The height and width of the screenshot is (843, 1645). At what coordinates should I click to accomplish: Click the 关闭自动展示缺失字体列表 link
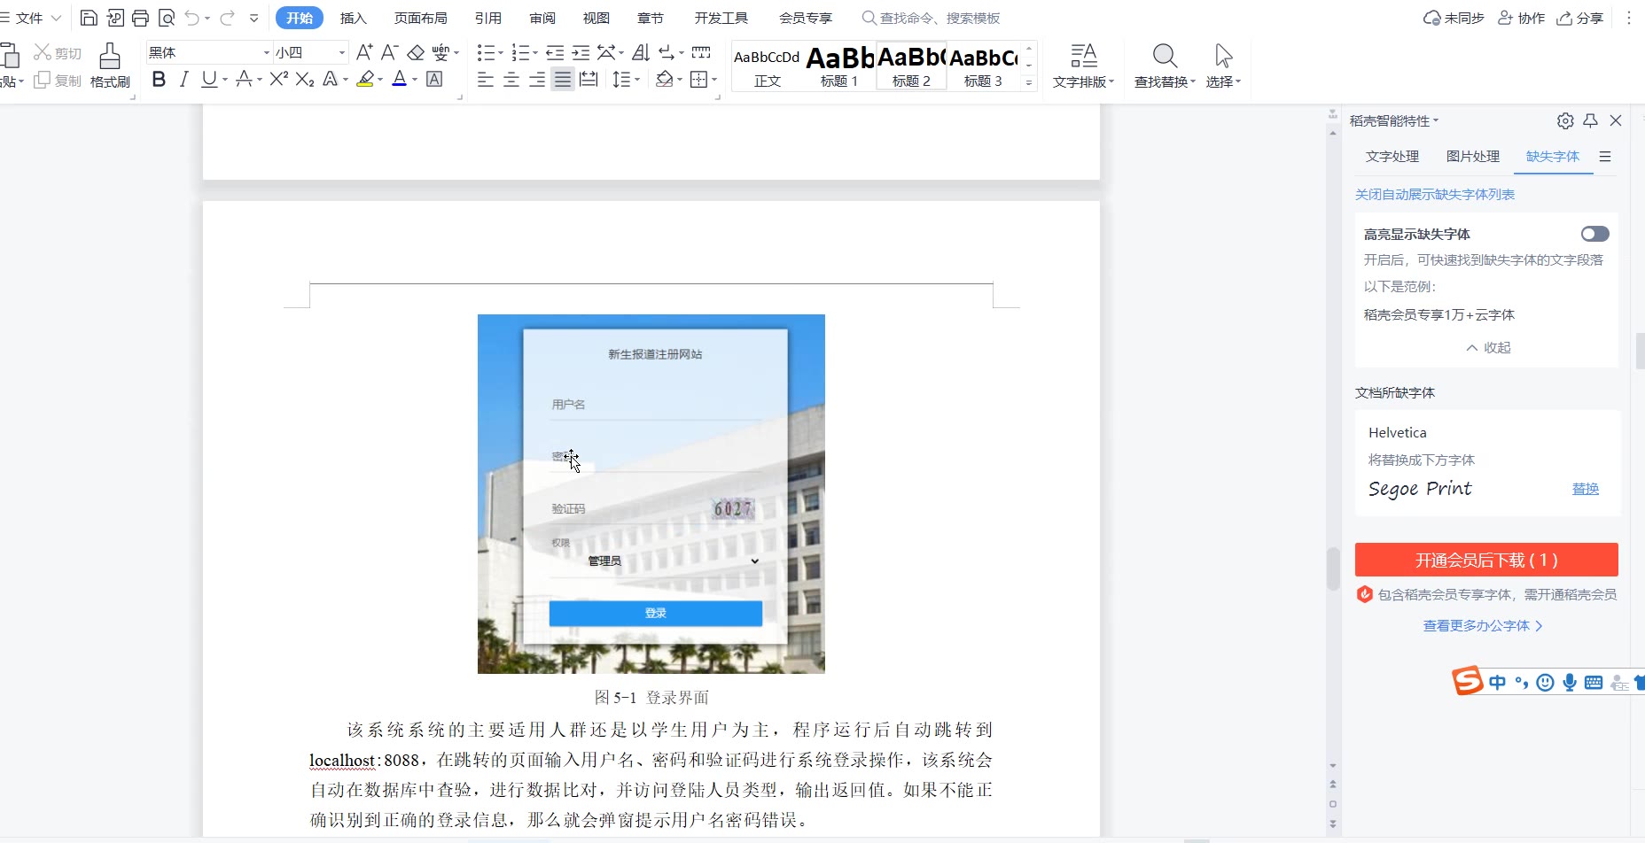point(1435,194)
